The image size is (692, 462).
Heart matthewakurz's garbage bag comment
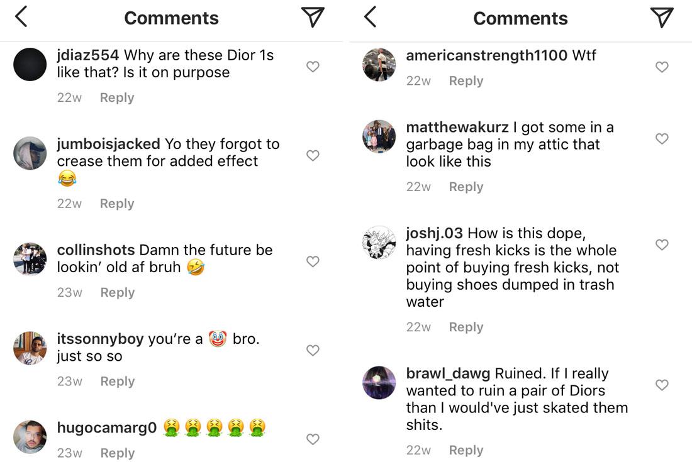[662, 138]
